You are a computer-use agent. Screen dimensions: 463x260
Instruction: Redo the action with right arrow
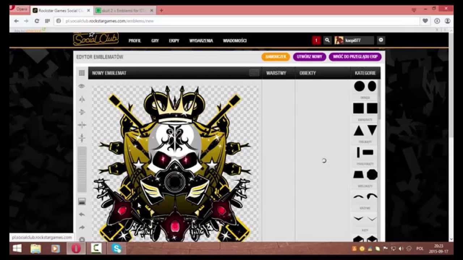tap(82, 227)
